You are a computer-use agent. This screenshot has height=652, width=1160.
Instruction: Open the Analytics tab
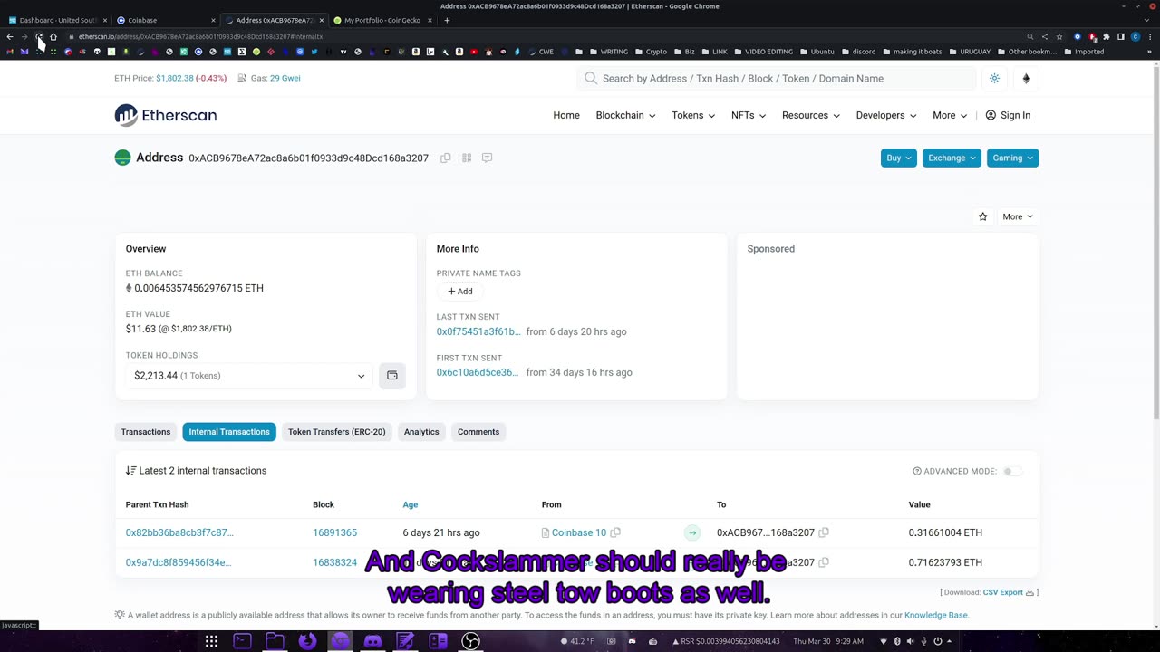pos(421,432)
